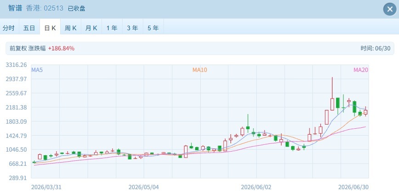Click the 2937.97 price axis label
Viewport: 399px width, 191px height.
16,79
